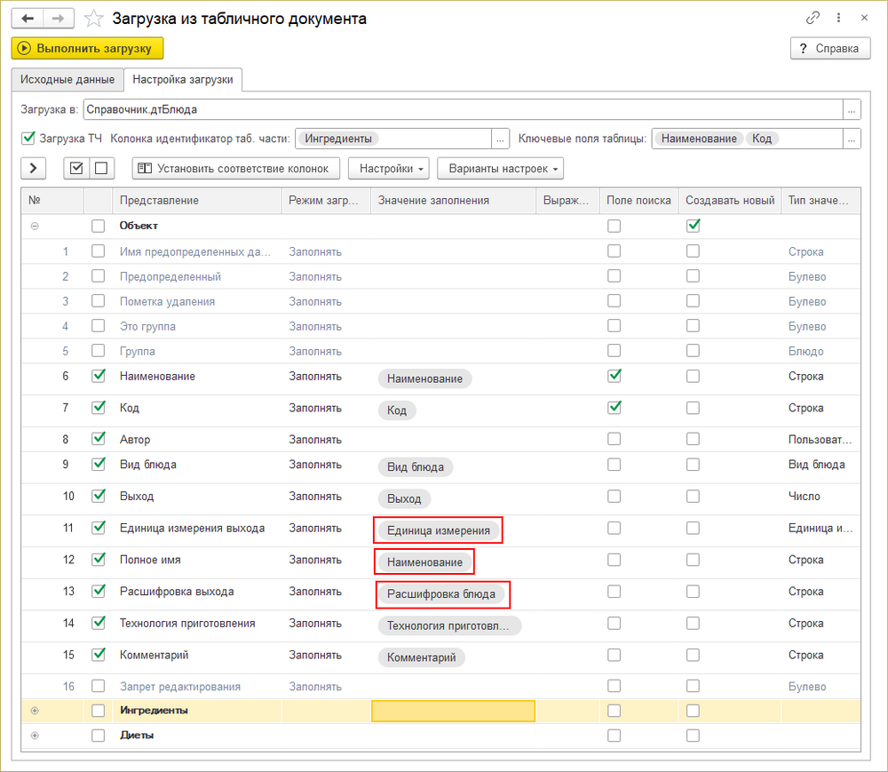Viewport: 888px width, 772px height.
Task: Click the back navigation arrow
Action: (27, 18)
